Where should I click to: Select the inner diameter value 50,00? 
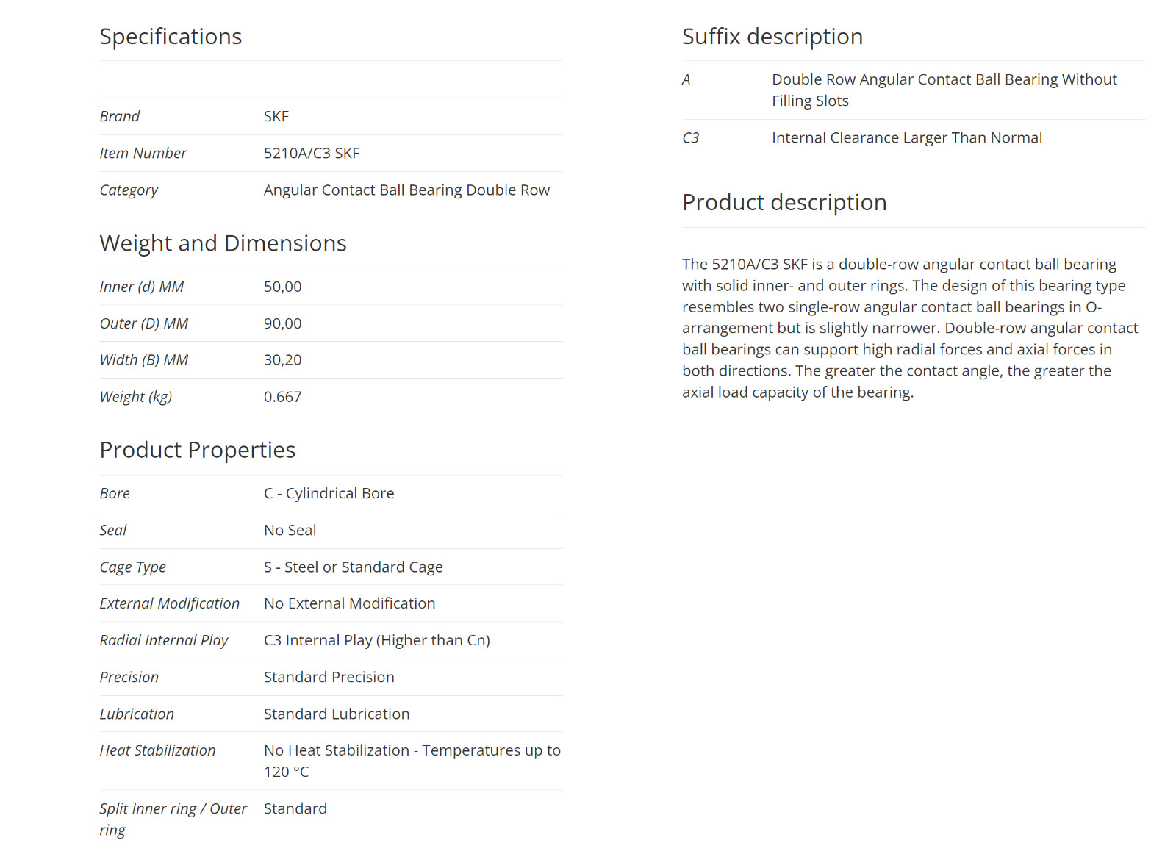click(x=282, y=287)
